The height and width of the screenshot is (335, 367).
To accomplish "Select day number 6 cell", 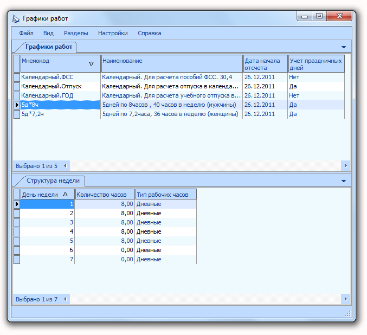I will [x=47, y=250].
